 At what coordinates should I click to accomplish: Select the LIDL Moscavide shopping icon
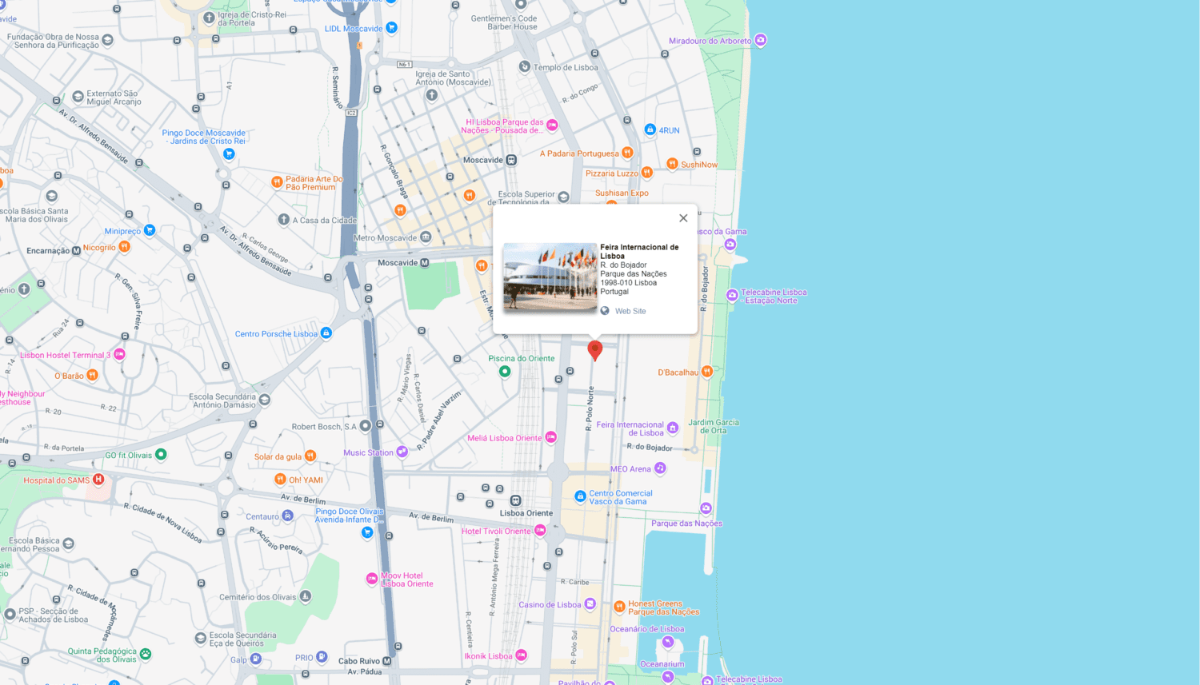coord(391,28)
